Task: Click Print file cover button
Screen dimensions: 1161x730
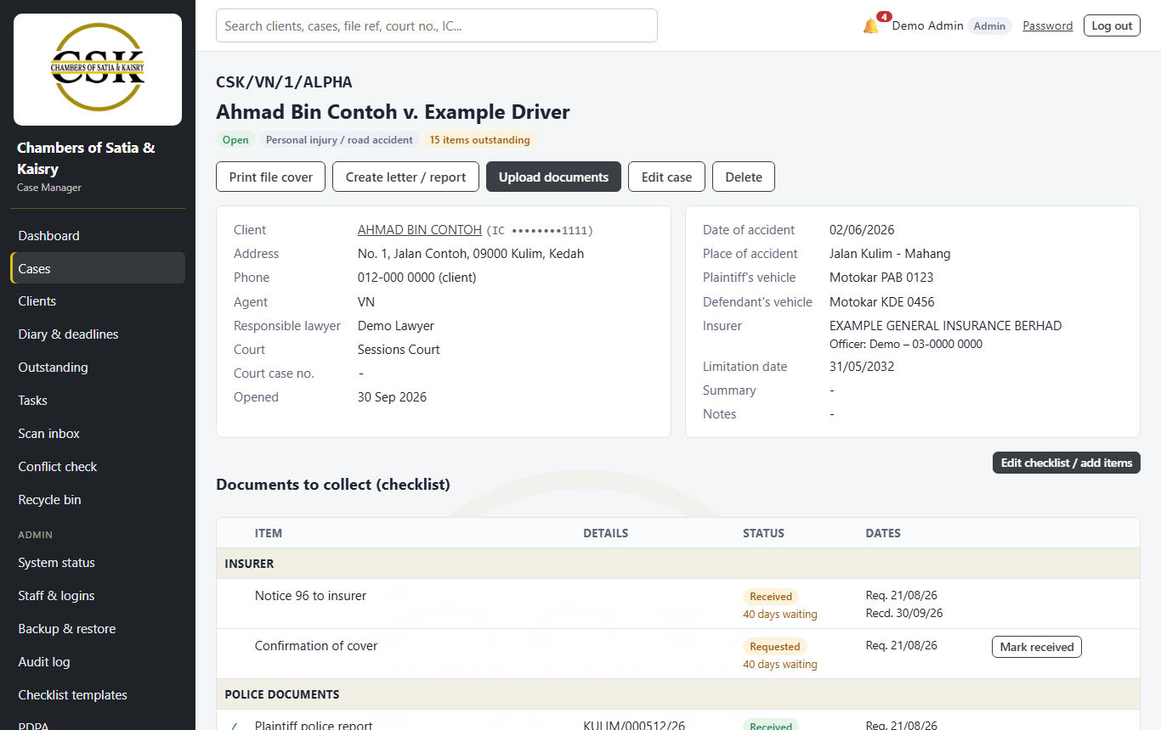Action: click(270, 177)
